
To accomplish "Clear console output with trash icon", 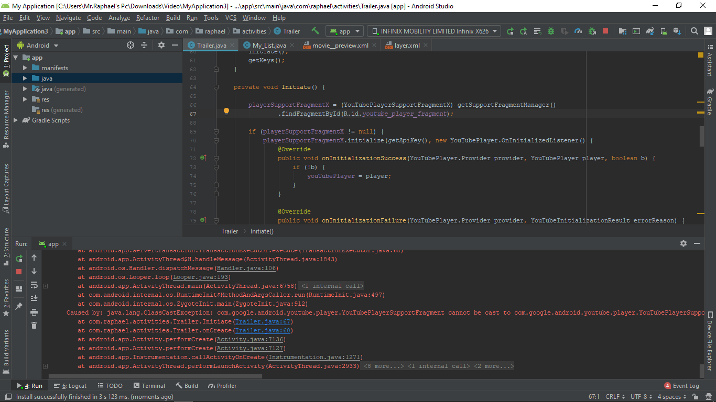I will point(34,326).
